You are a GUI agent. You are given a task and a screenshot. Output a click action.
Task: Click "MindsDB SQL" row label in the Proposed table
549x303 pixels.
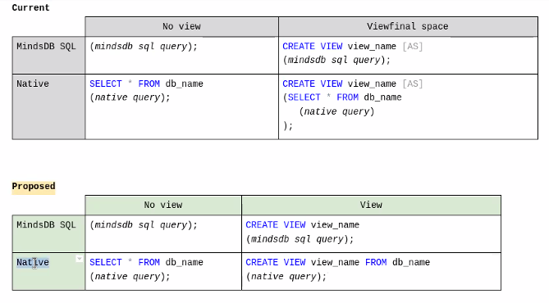tap(46, 225)
